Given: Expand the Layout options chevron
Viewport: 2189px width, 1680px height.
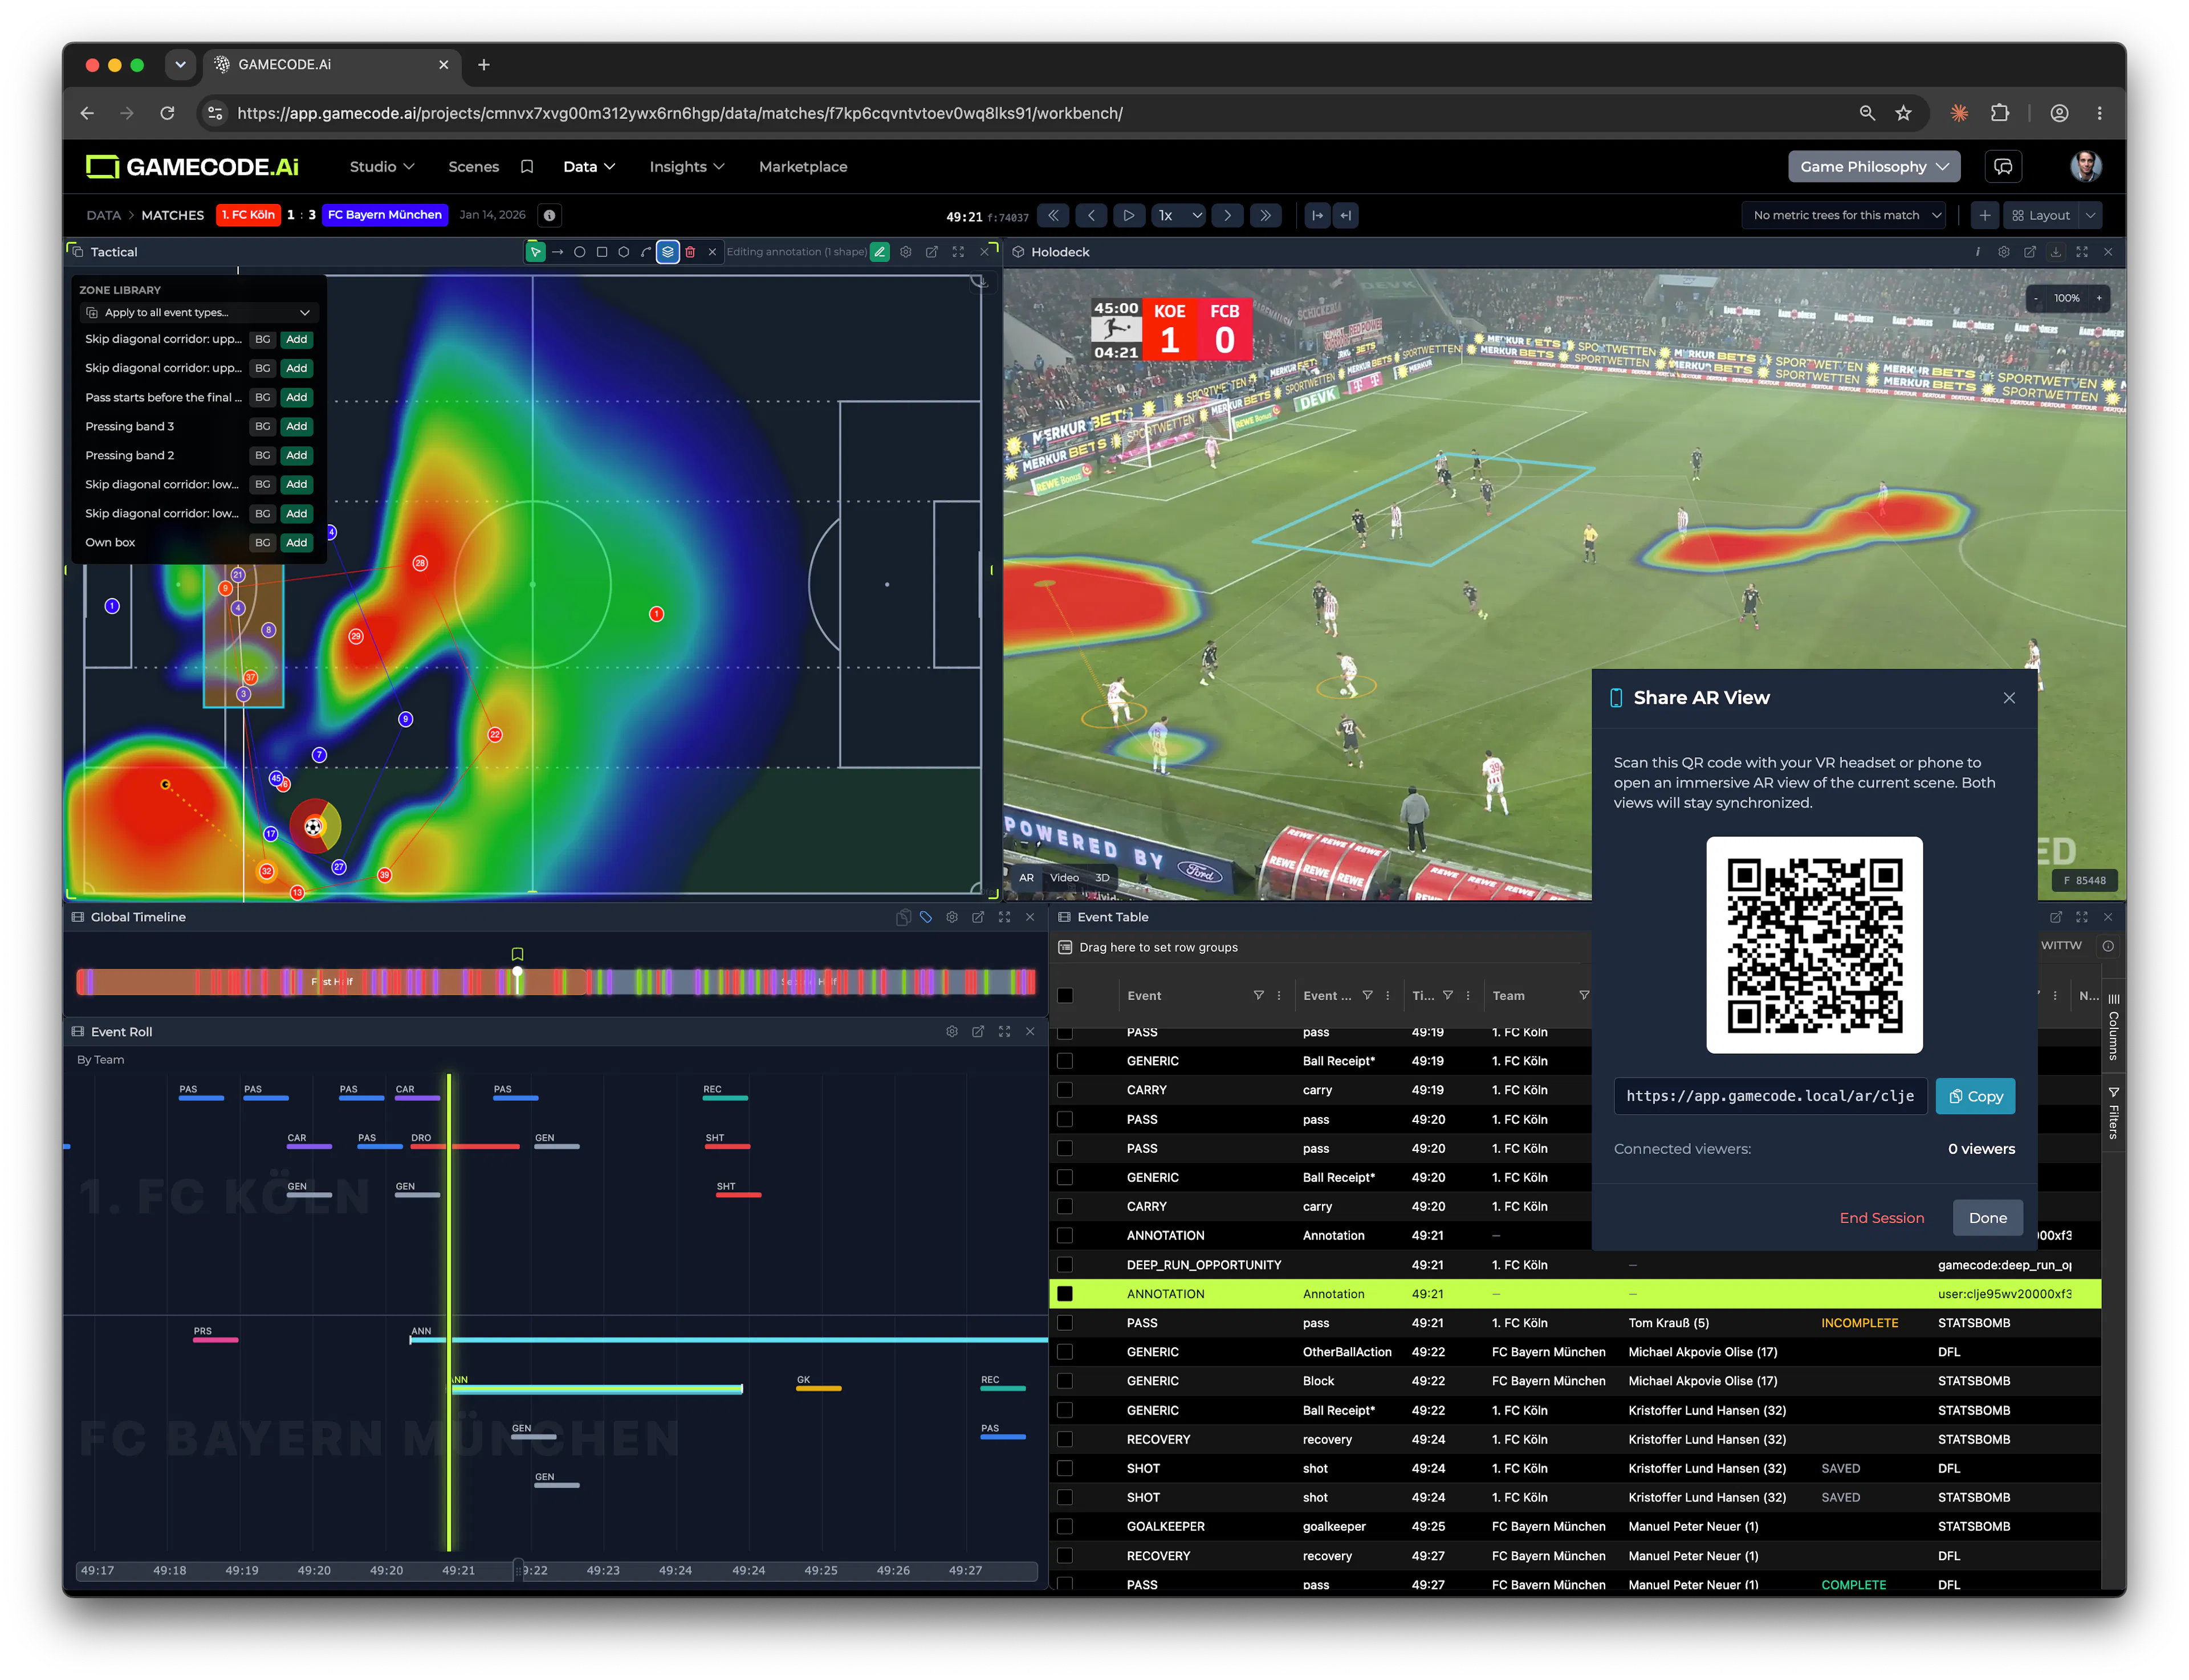Looking at the screenshot, I should [x=2090, y=215].
